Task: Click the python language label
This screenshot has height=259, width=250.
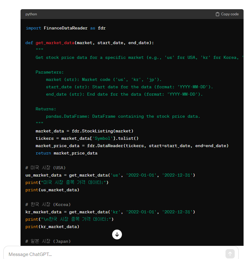Action: (31, 14)
